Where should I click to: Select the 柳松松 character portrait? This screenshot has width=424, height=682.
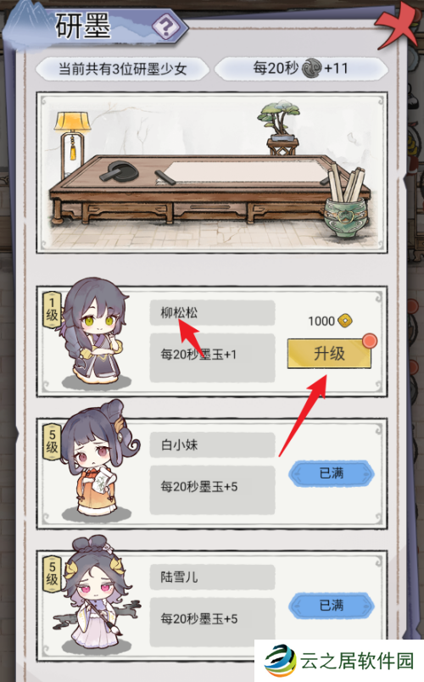97,333
